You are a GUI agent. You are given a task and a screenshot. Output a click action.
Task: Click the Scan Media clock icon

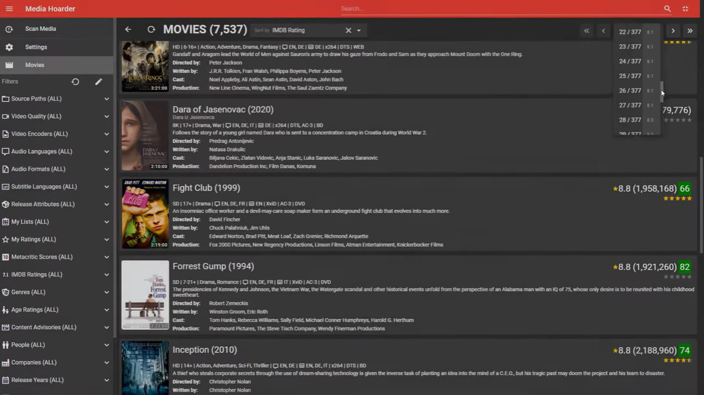pos(9,29)
